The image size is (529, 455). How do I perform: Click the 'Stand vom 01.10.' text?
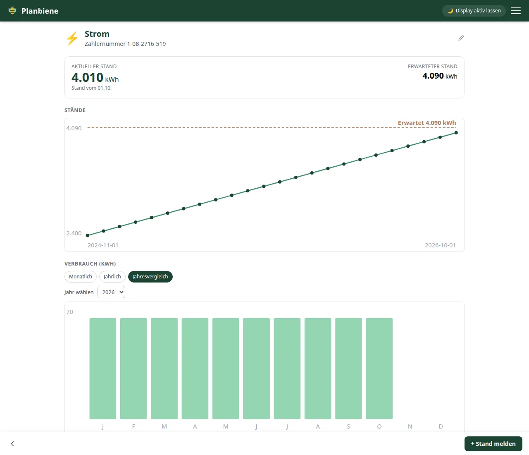coord(91,88)
